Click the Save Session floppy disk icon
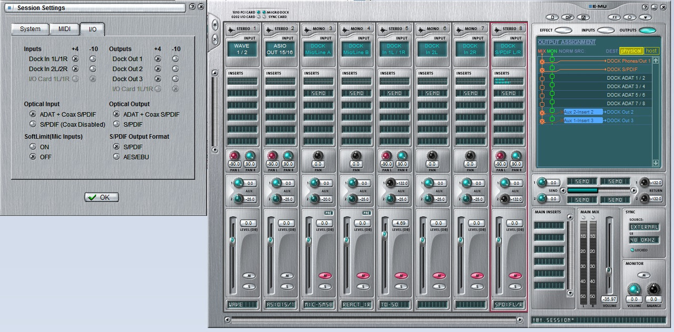674x332 pixels. click(x=582, y=17)
